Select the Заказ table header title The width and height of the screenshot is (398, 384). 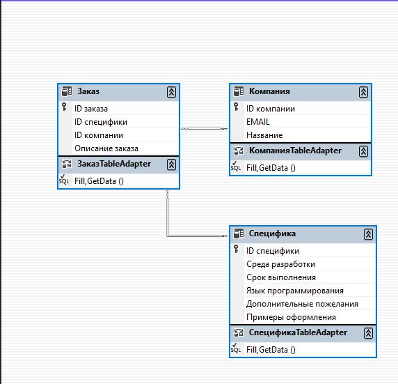click(88, 91)
